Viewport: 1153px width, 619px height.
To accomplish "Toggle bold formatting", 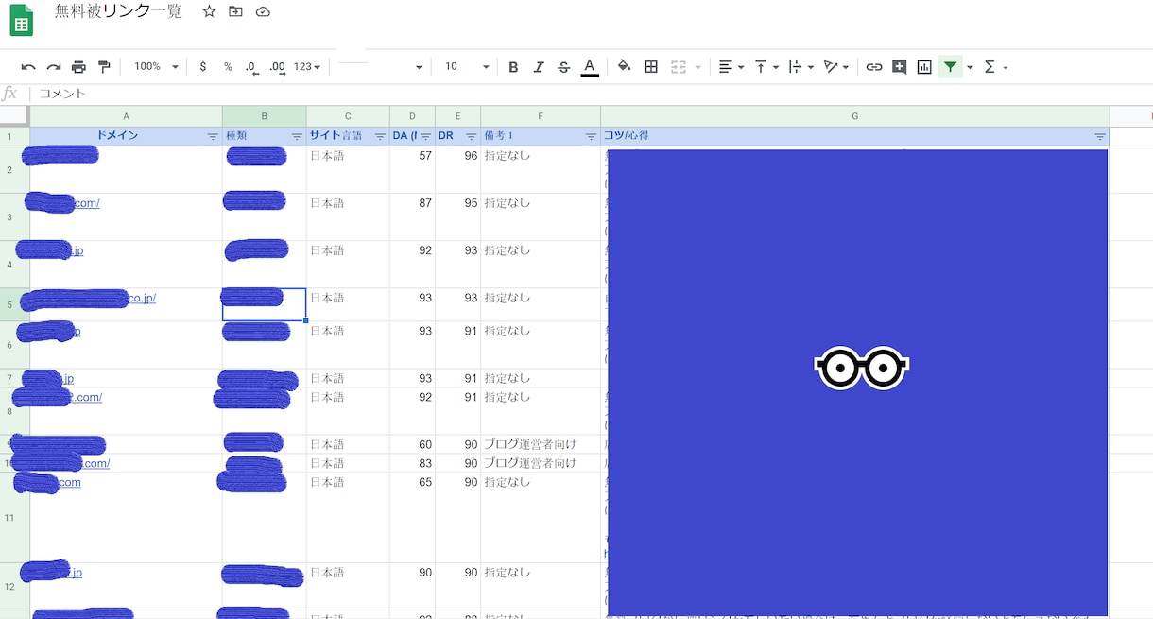I will click(x=513, y=67).
